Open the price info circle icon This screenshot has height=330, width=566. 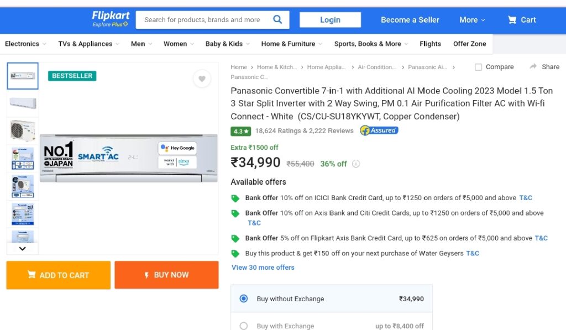tap(356, 164)
